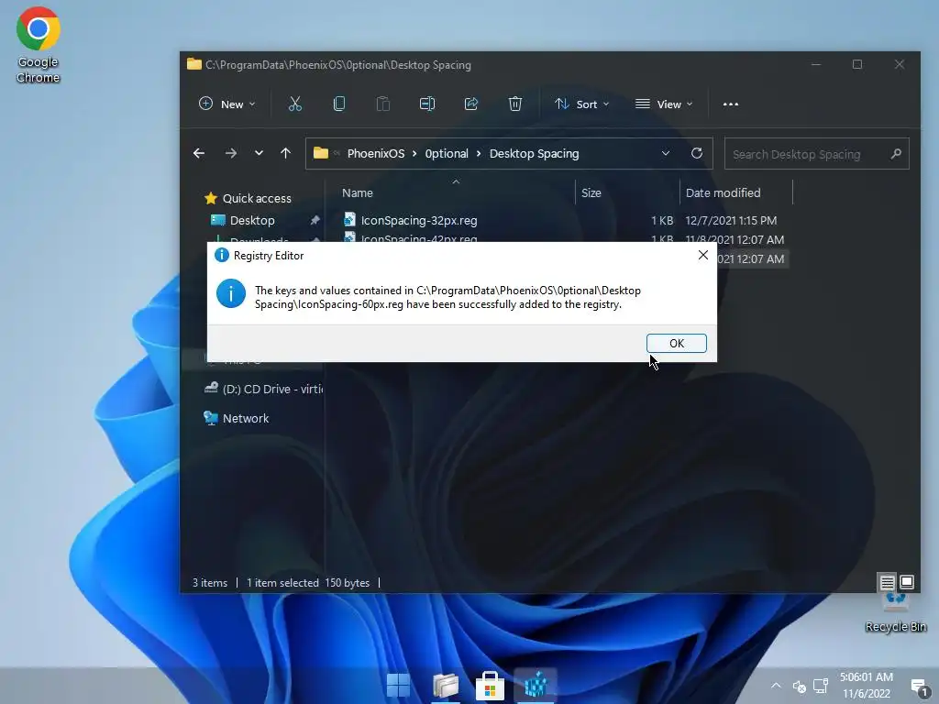Maximize the File Explorer window
939x704 pixels.
click(x=857, y=64)
